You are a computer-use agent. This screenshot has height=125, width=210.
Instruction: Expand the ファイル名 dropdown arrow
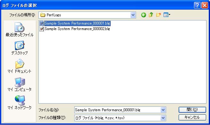[x=163, y=110]
